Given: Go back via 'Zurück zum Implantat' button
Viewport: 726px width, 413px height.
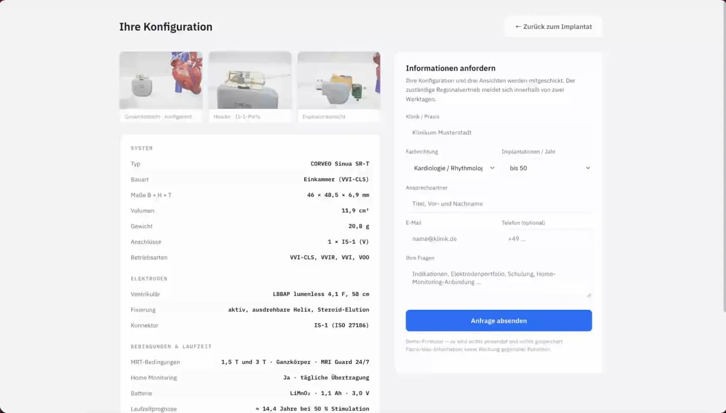Looking at the screenshot, I should pos(553,27).
